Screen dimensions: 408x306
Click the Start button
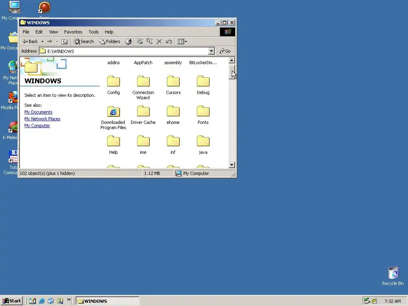pos(12,301)
